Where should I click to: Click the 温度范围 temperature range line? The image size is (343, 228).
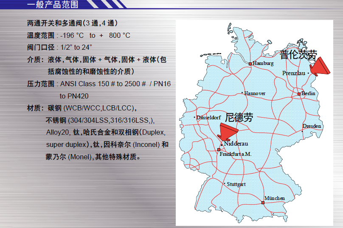tap(79, 35)
